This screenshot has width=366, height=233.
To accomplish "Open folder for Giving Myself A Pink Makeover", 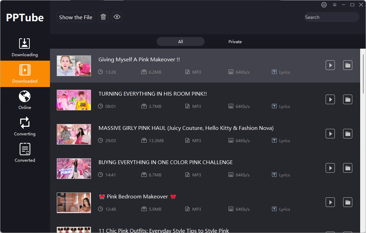I will (348, 65).
